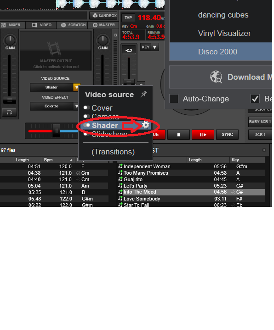
Task: Click the SYNC button
Action: tap(228, 135)
